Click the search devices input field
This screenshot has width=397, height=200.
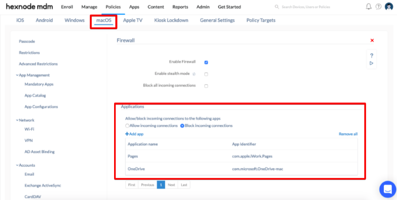click(x=306, y=7)
